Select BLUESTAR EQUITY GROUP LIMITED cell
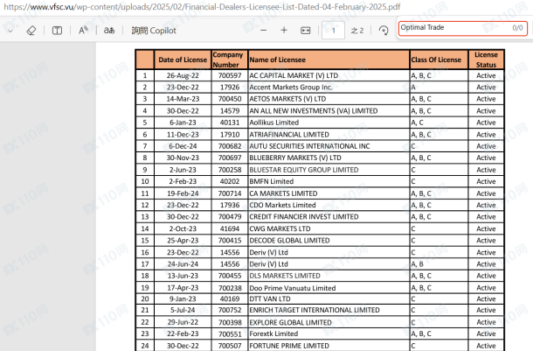 point(329,170)
